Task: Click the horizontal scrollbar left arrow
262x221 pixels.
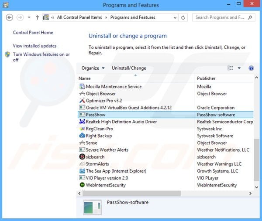Action: pos(79,193)
